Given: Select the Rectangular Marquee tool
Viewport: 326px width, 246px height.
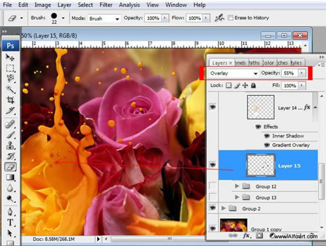Looking at the screenshot, I should [x=10, y=68].
